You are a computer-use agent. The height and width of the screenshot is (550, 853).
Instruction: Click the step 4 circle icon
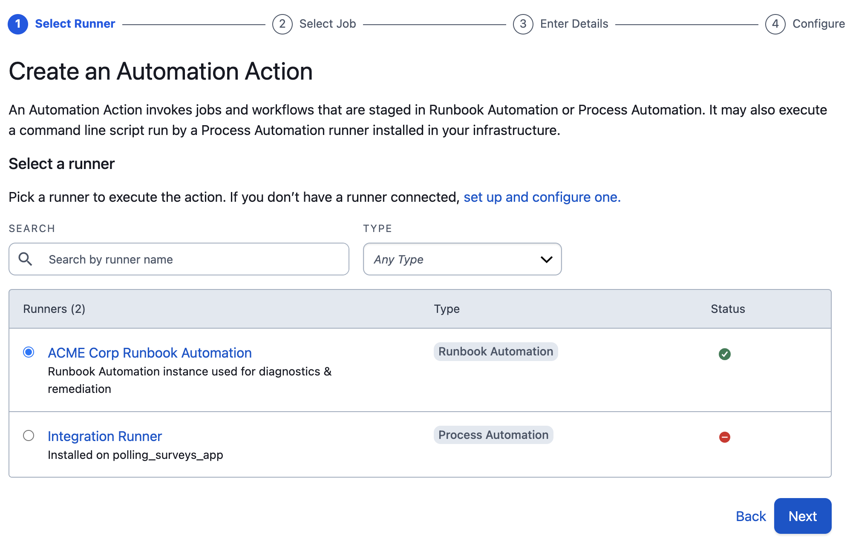pyautogui.click(x=775, y=24)
